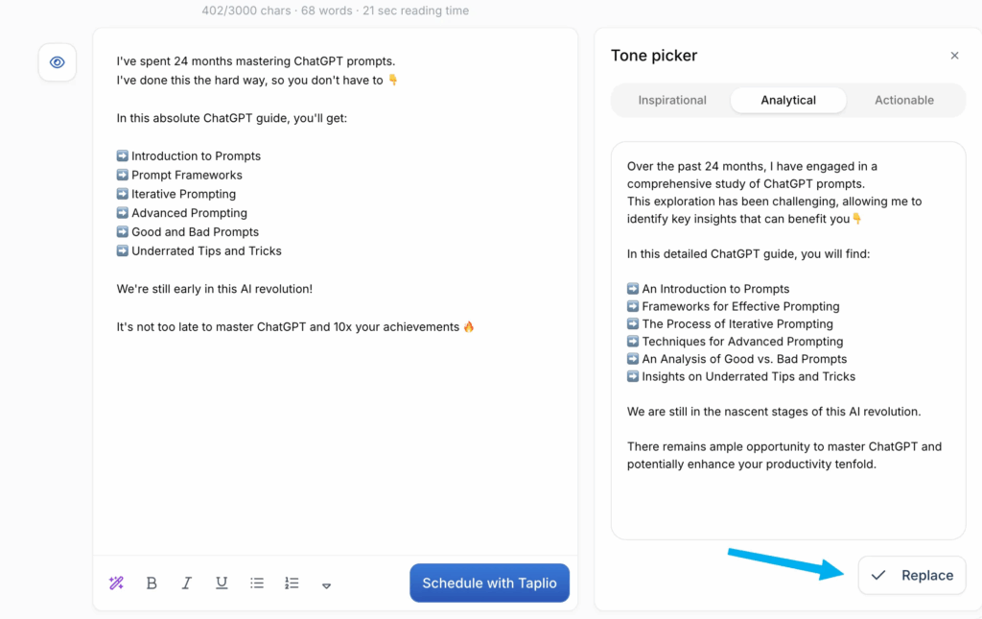Click the line 'Underrated Tips and Tricks' in editor
This screenshot has width=982, height=619.
[x=206, y=250]
